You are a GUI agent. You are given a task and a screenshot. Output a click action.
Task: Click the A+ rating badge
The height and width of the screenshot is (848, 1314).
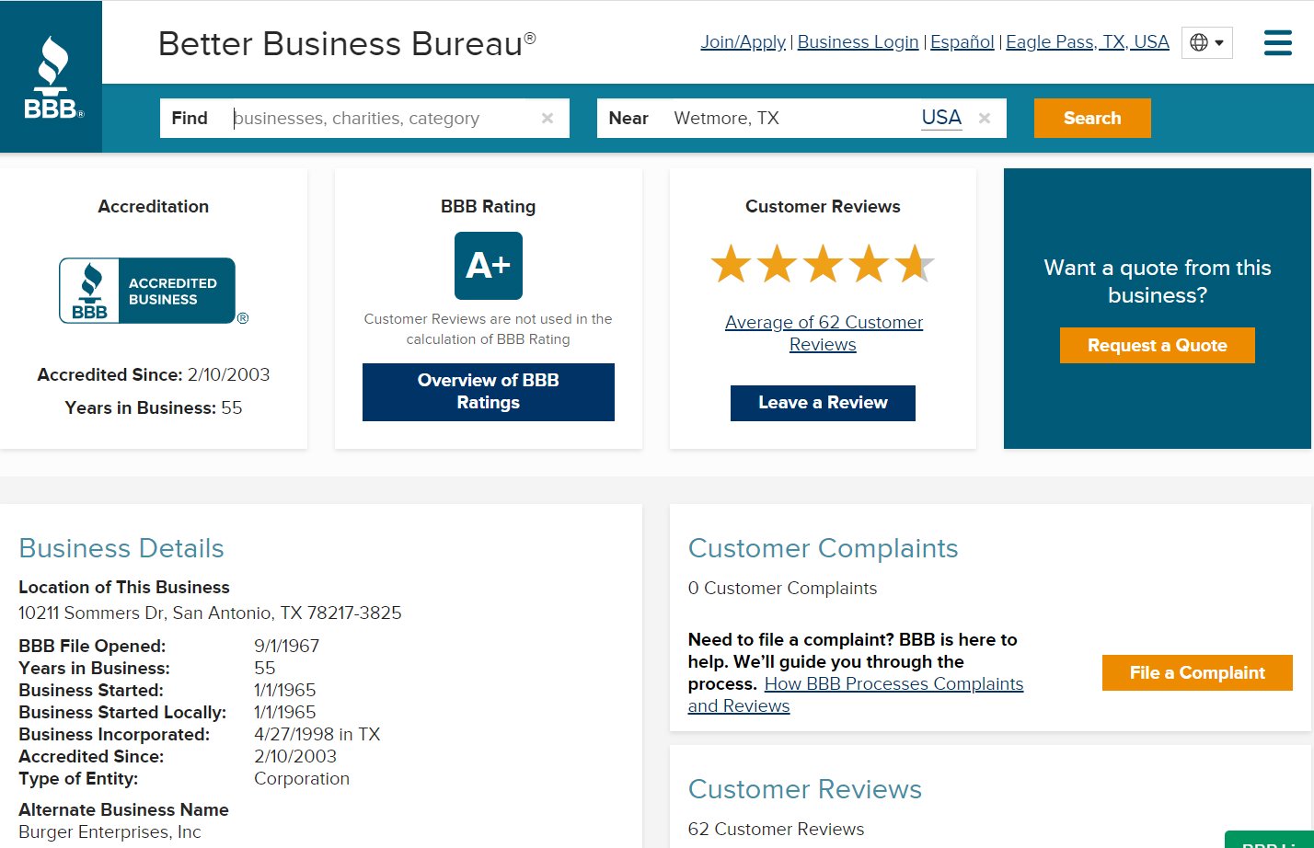[x=488, y=266]
